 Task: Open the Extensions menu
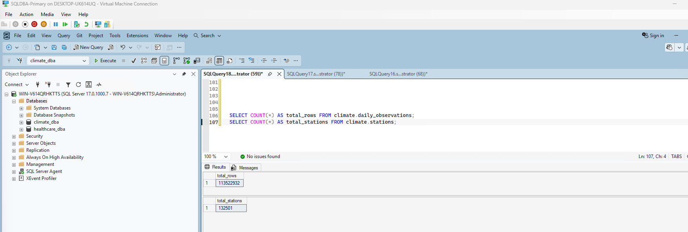pyautogui.click(x=137, y=36)
